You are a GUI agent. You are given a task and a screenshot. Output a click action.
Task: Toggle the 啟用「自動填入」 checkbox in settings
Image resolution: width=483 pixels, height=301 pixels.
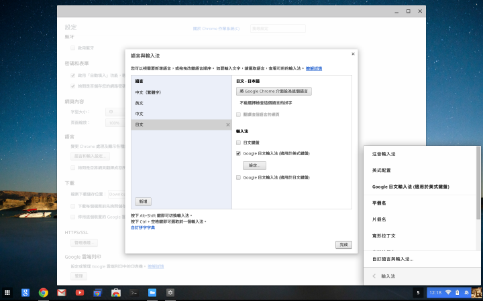click(x=72, y=75)
